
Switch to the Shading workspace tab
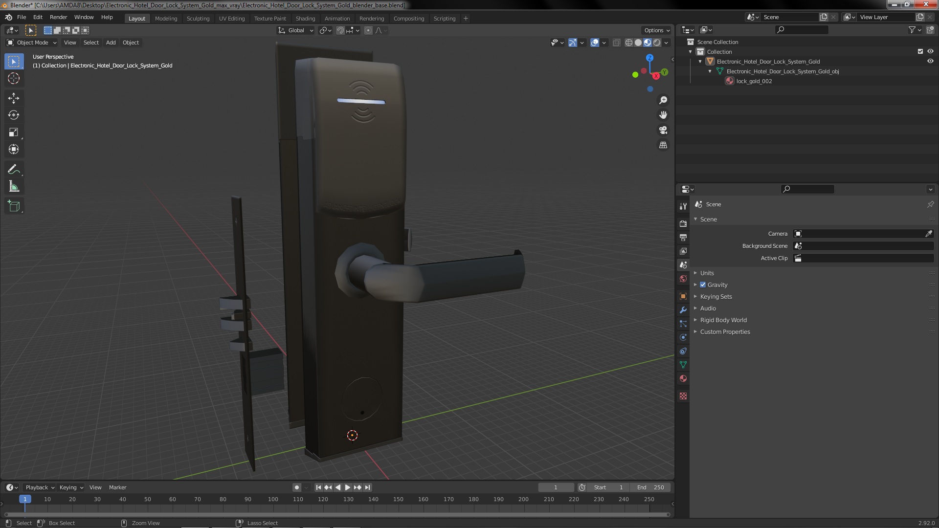pyautogui.click(x=305, y=18)
